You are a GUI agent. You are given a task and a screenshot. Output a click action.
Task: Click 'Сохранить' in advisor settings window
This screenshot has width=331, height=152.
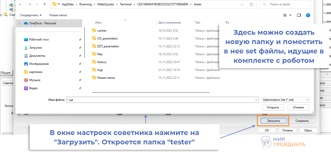pyautogui.click(x=302, y=121)
